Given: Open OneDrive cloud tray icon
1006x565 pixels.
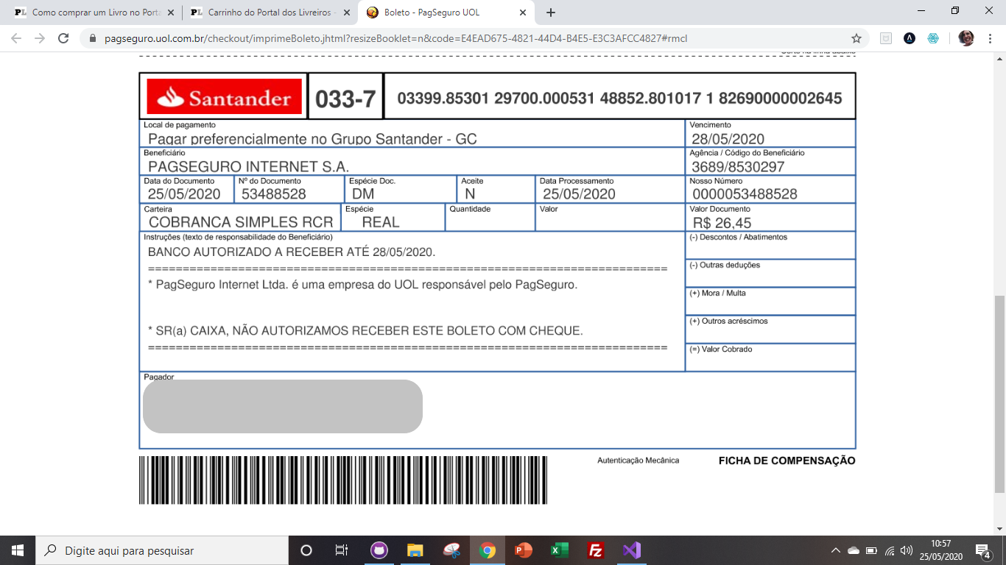Looking at the screenshot, I should (x=854, y=550).
